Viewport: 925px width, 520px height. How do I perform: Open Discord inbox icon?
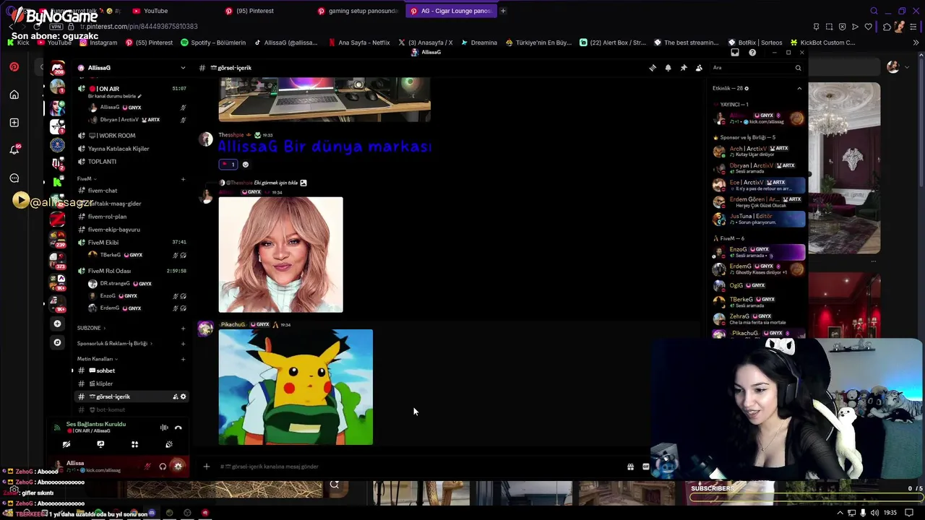coord(735,53)
